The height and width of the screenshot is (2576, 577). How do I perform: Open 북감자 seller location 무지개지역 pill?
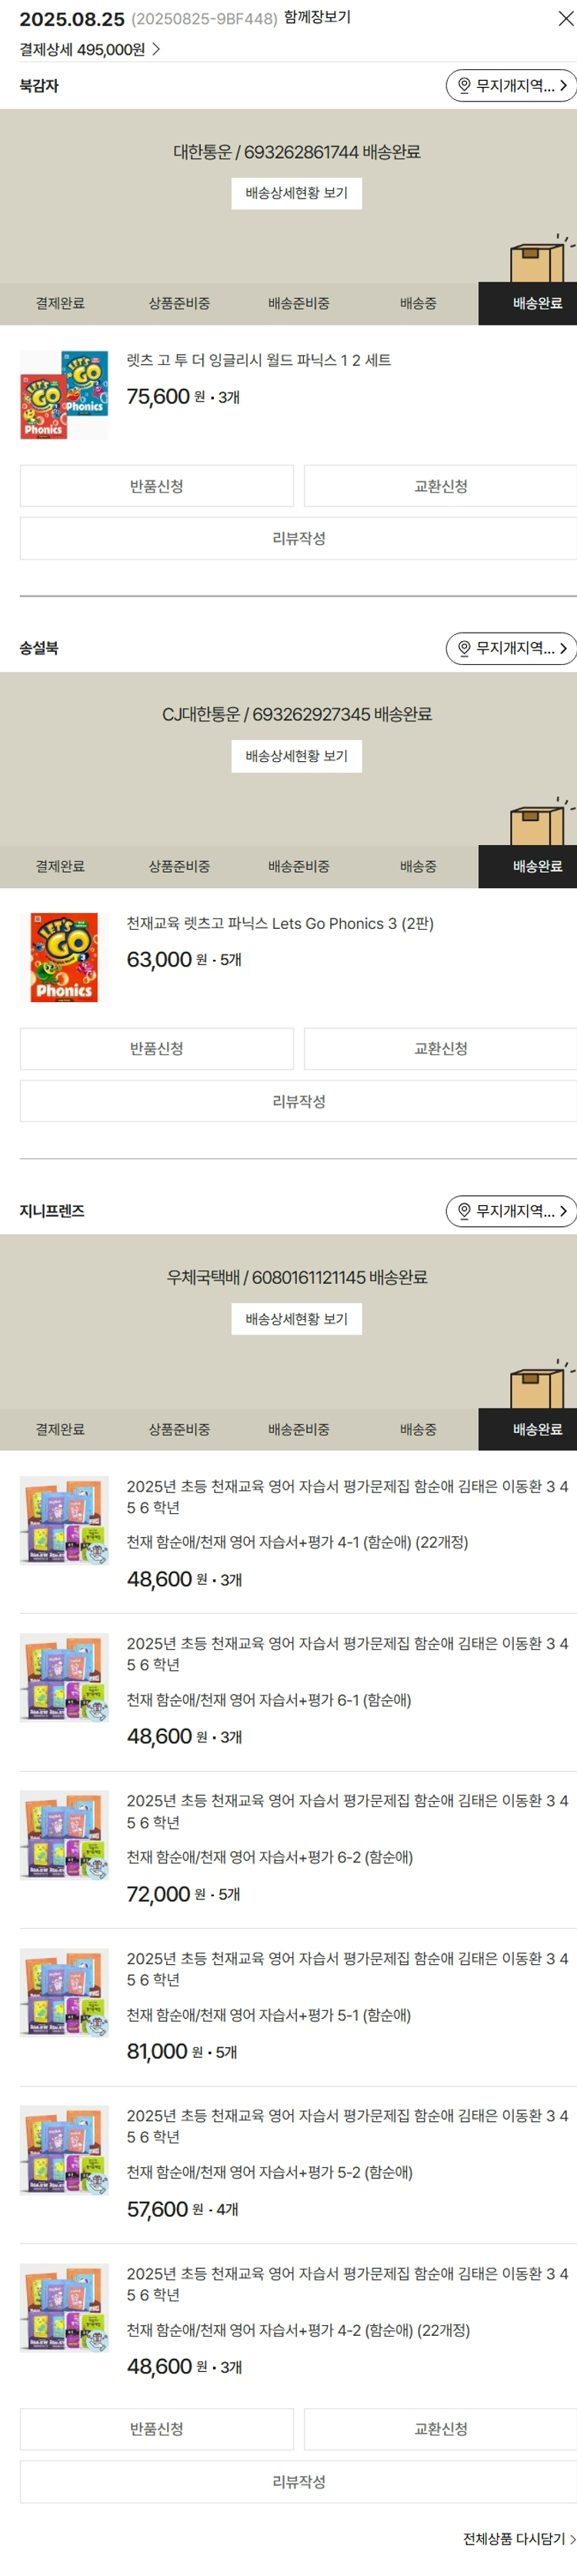click(x=510, y=86)
